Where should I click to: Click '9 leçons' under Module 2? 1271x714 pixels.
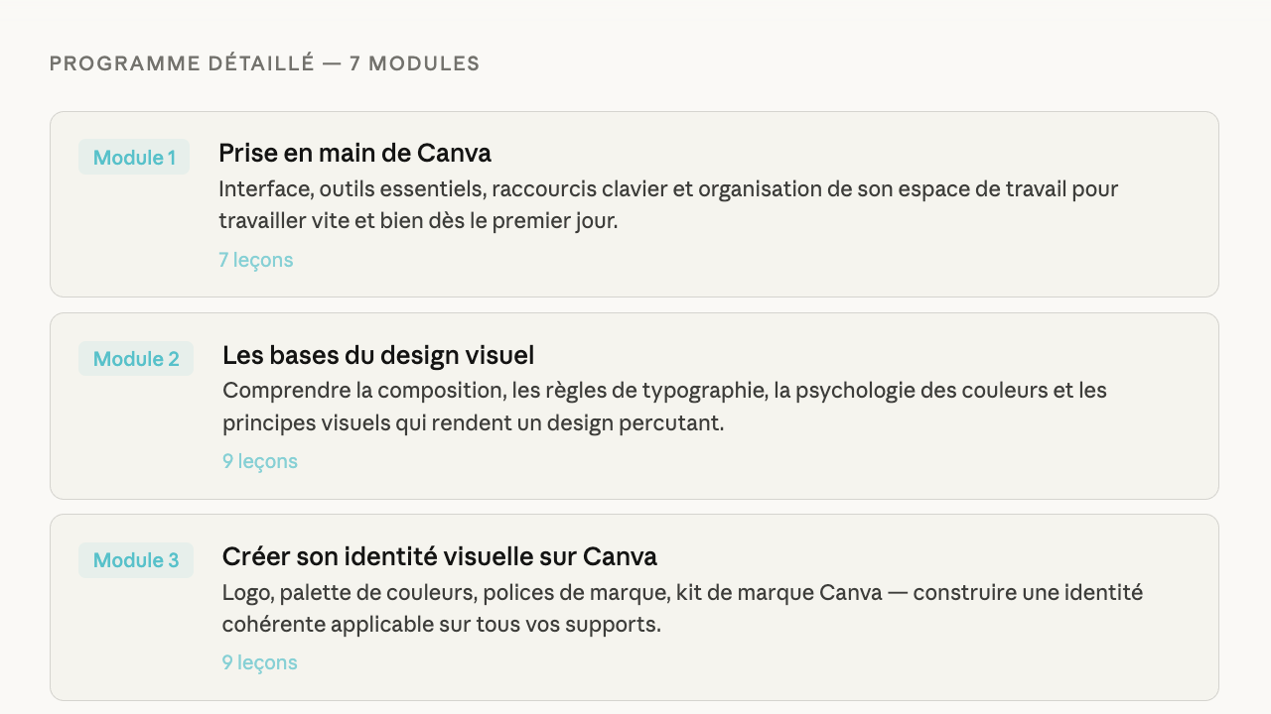(x=260, y=461)
